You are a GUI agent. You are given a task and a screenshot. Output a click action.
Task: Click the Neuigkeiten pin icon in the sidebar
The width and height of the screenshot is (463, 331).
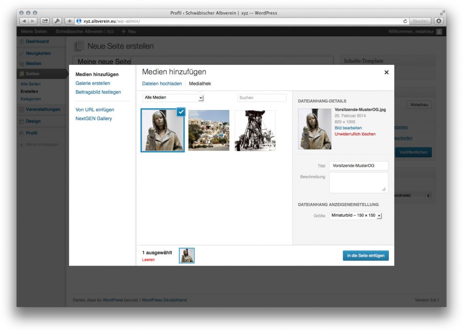point(22,53)
